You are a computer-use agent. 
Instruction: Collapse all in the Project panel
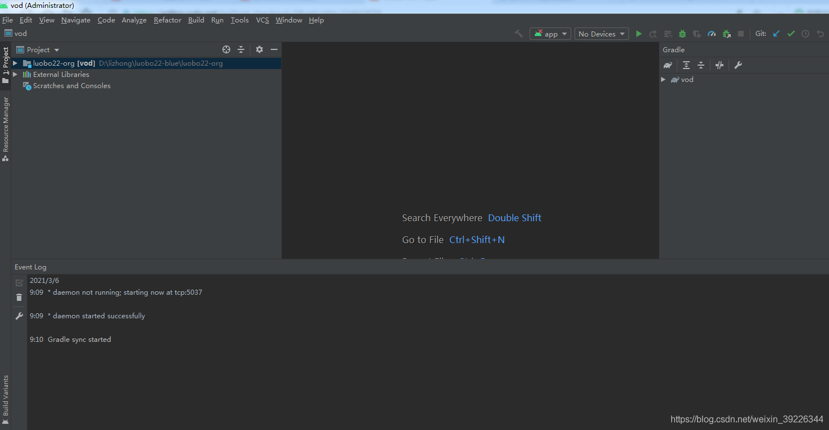241,49
